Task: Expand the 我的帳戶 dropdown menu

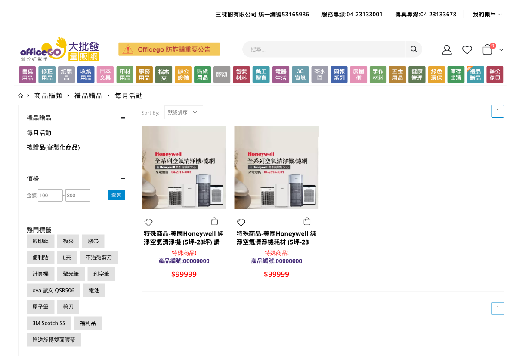Action: (487, 14)
